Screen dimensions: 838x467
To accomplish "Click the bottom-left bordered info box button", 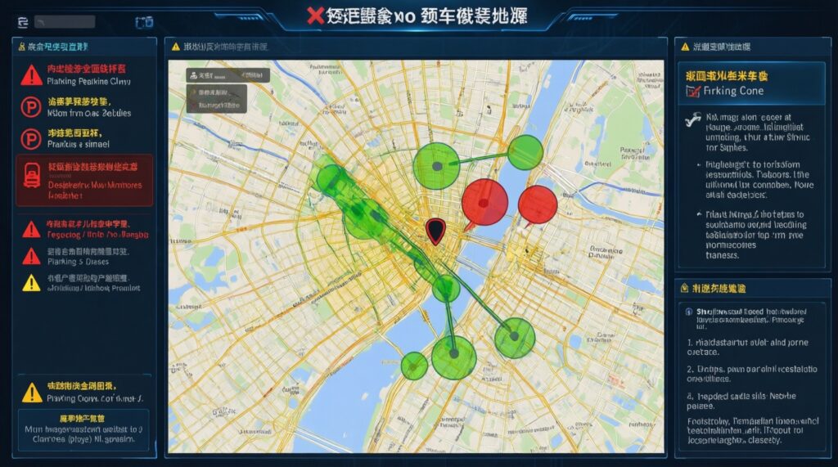I will pyautogui.click(x=84, y=429).
